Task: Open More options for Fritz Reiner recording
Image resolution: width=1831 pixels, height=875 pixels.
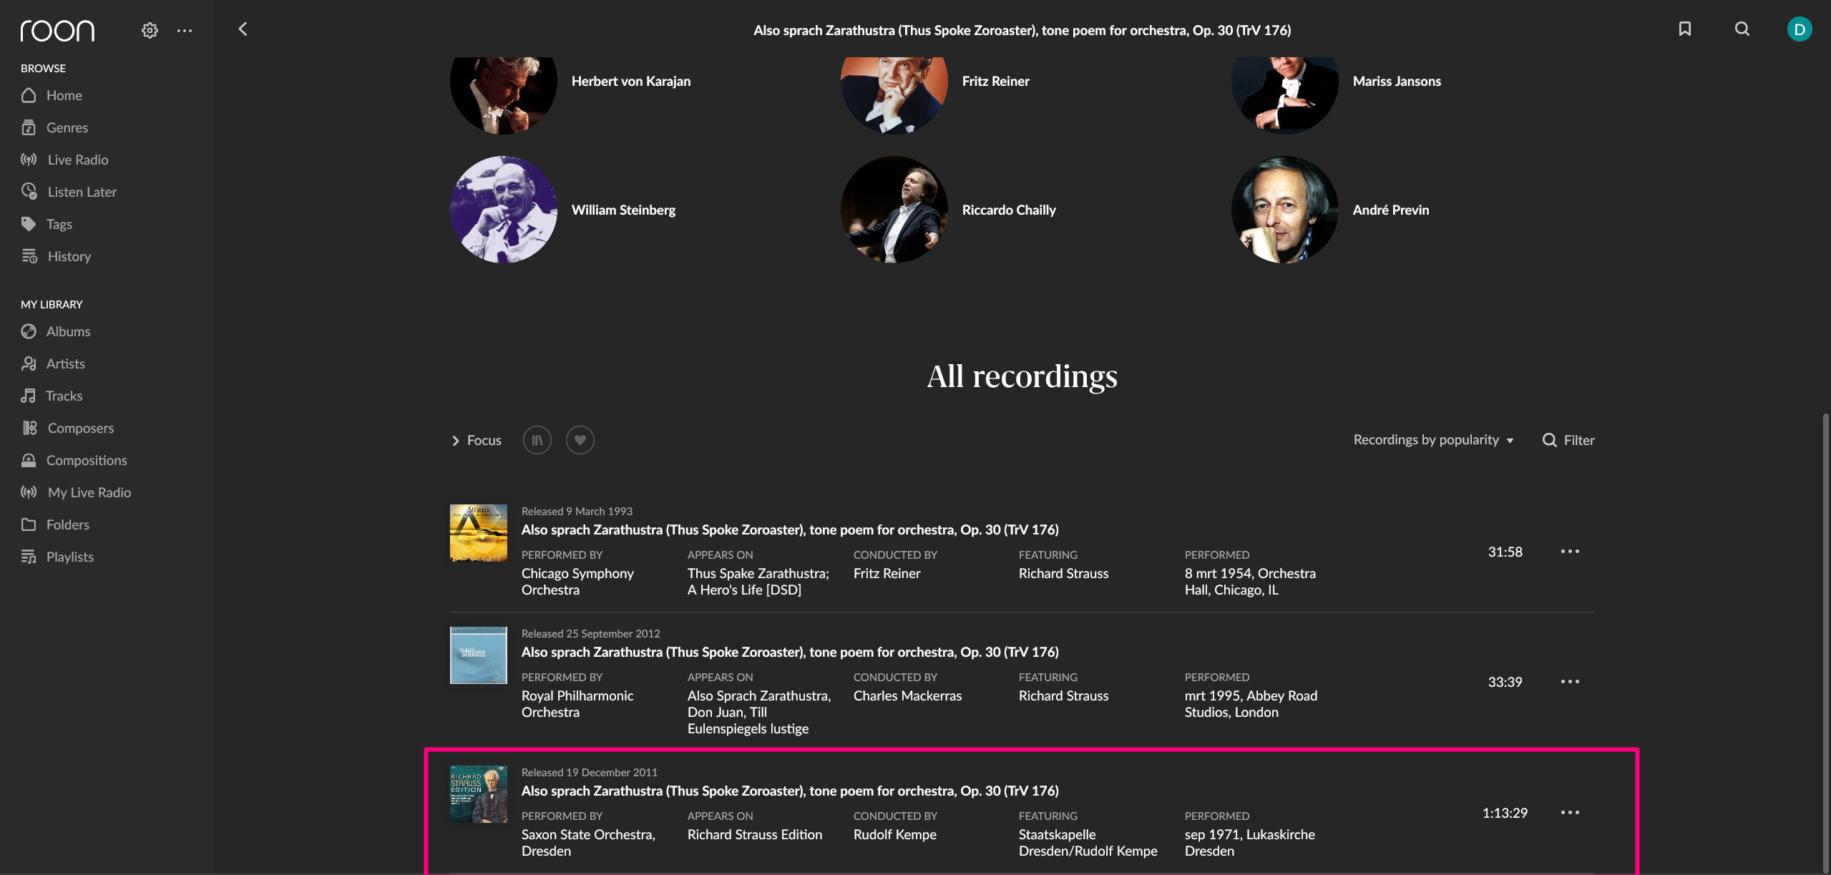Action: [1570, 551]
